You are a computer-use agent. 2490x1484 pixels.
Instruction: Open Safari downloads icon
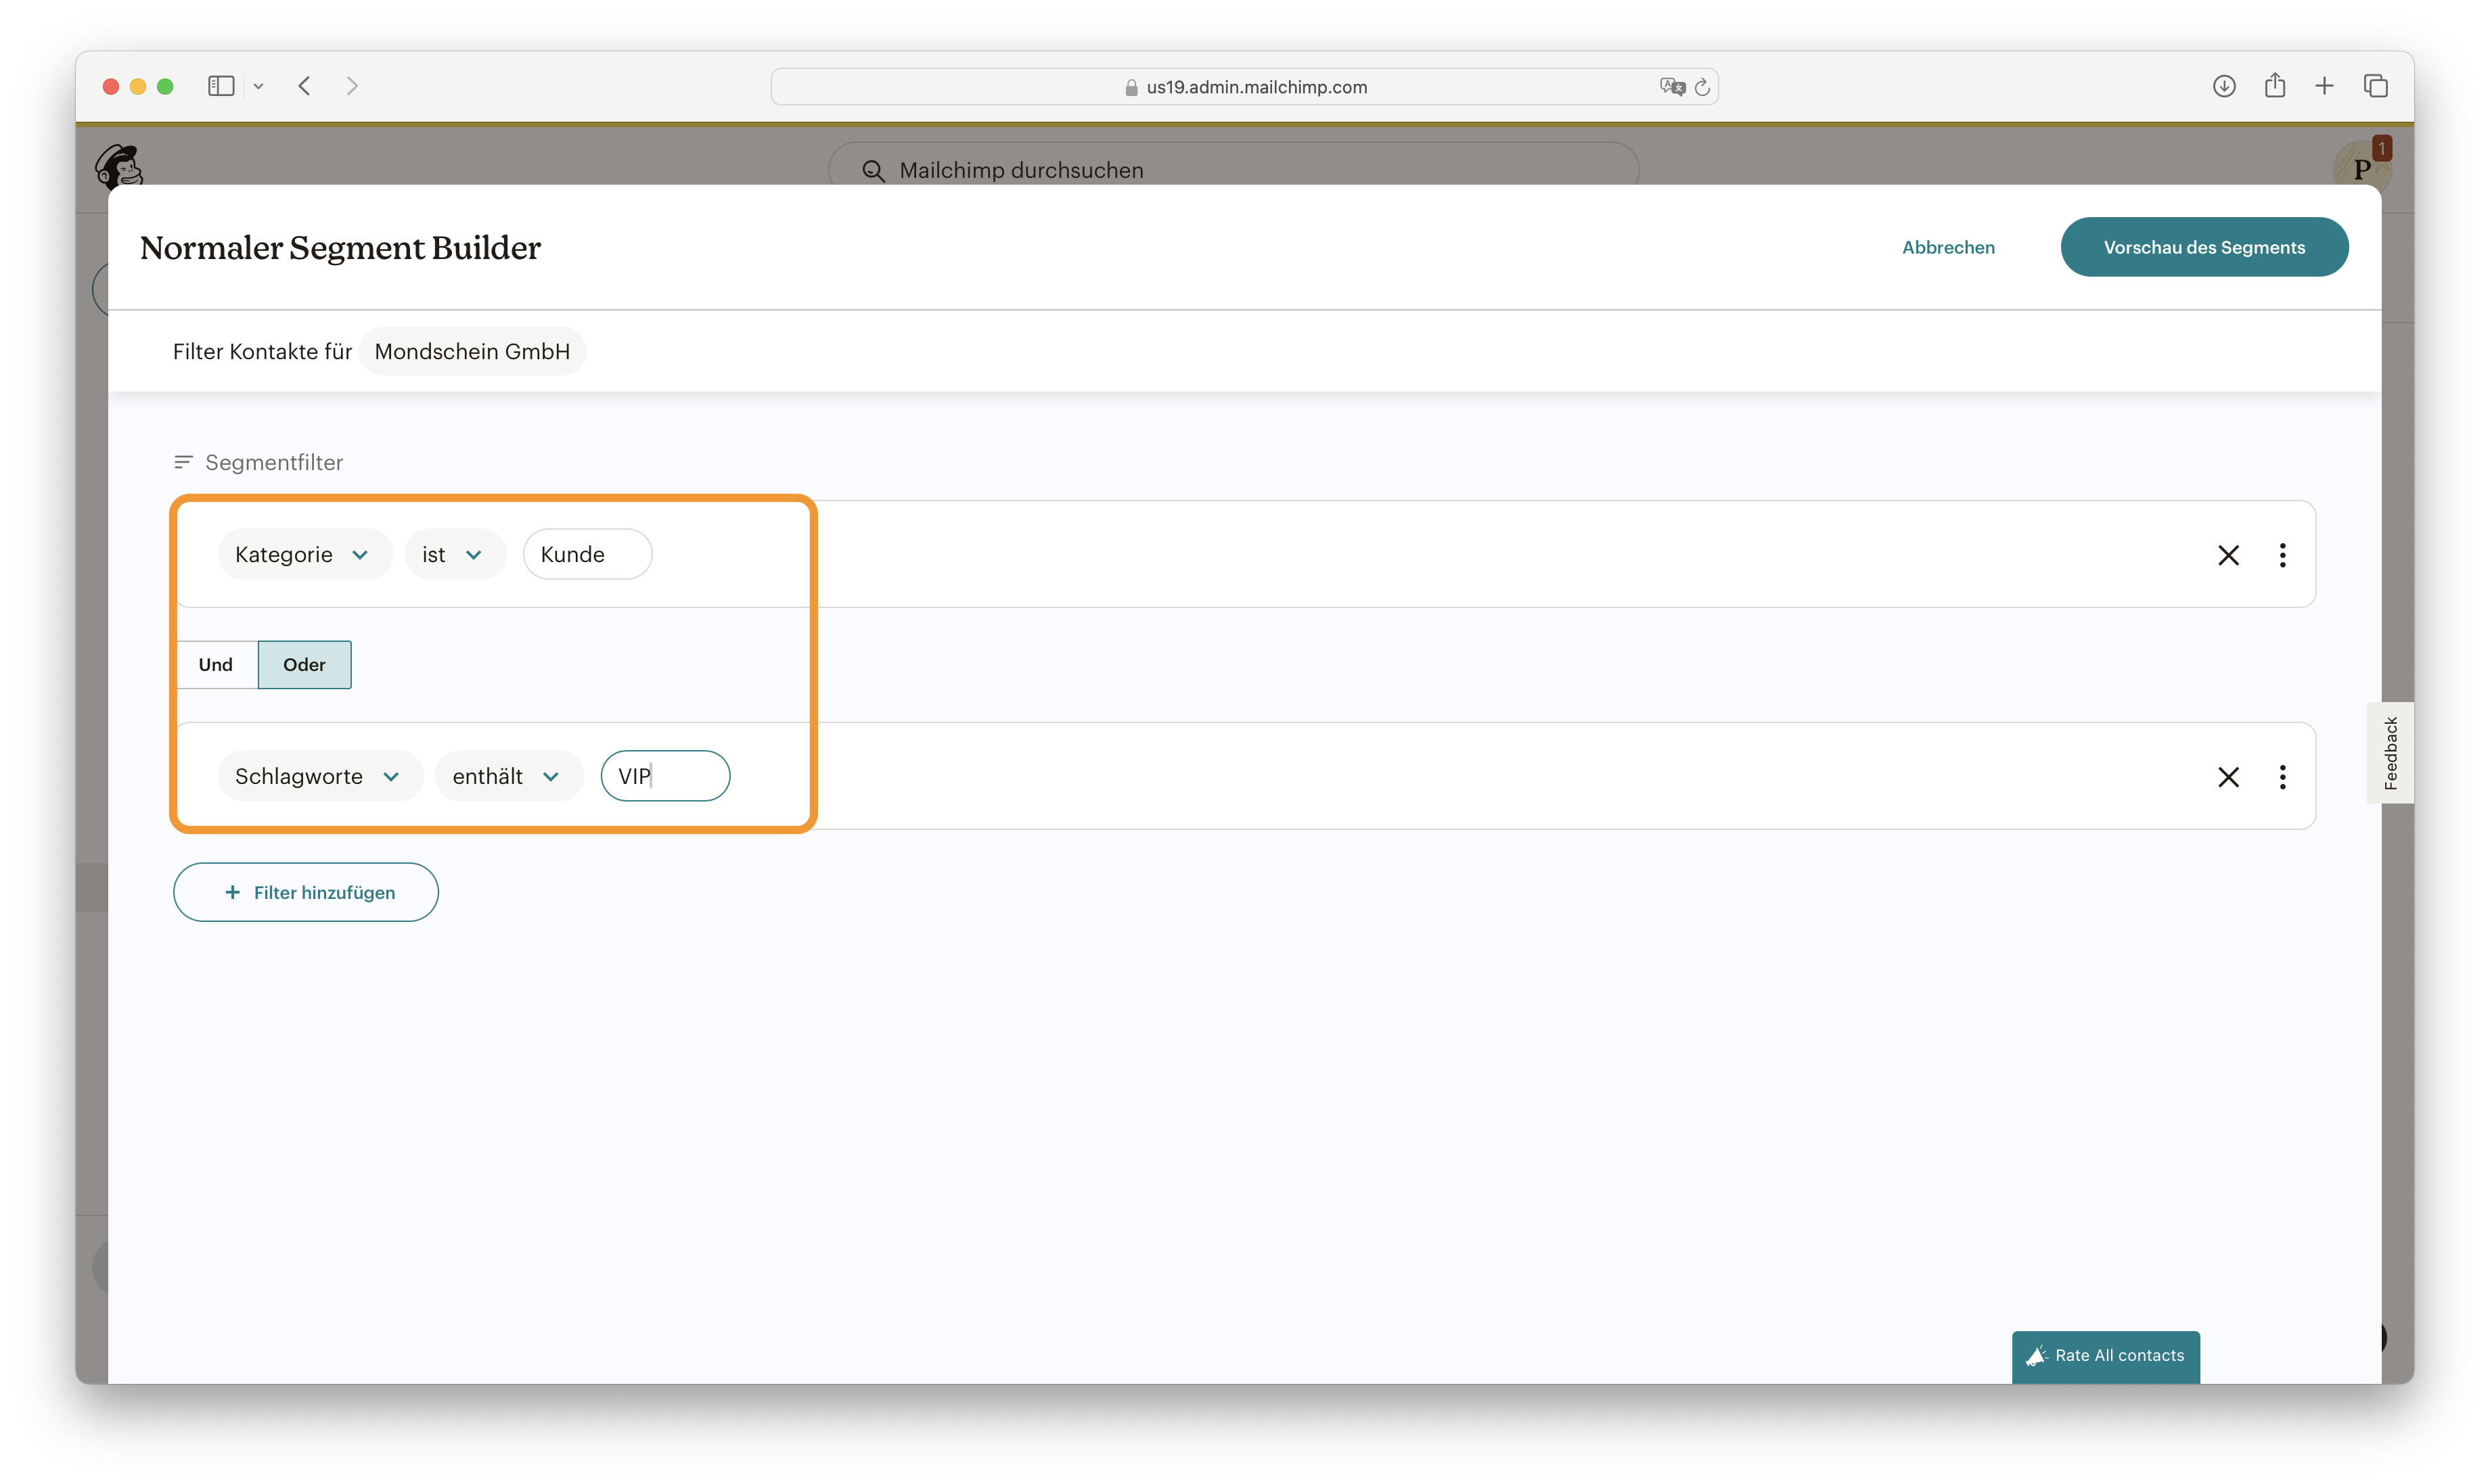(2224, 86)
